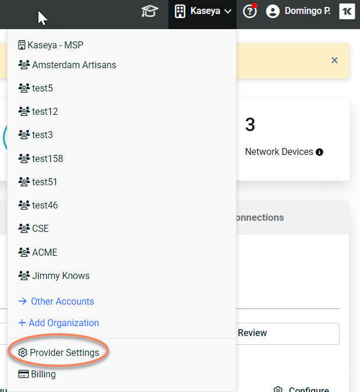The image size is (360, 392).
Task: Switch to the test158 organization
Action: coord(41,159)
